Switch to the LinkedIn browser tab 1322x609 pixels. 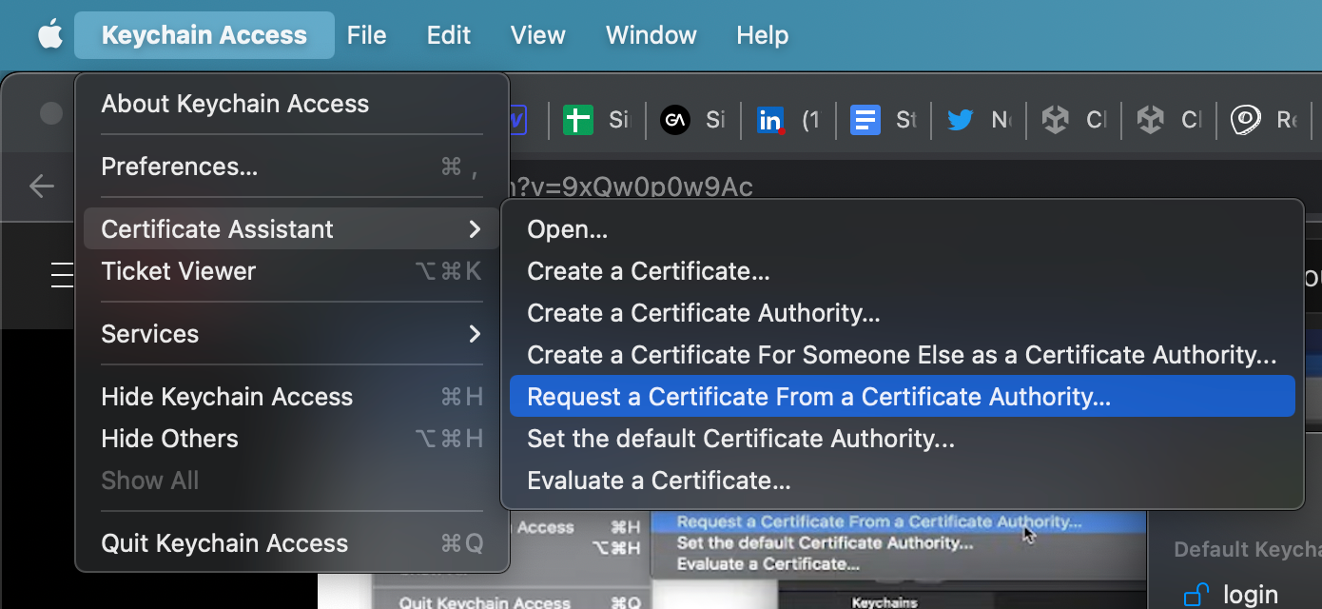tap(788, 120)
